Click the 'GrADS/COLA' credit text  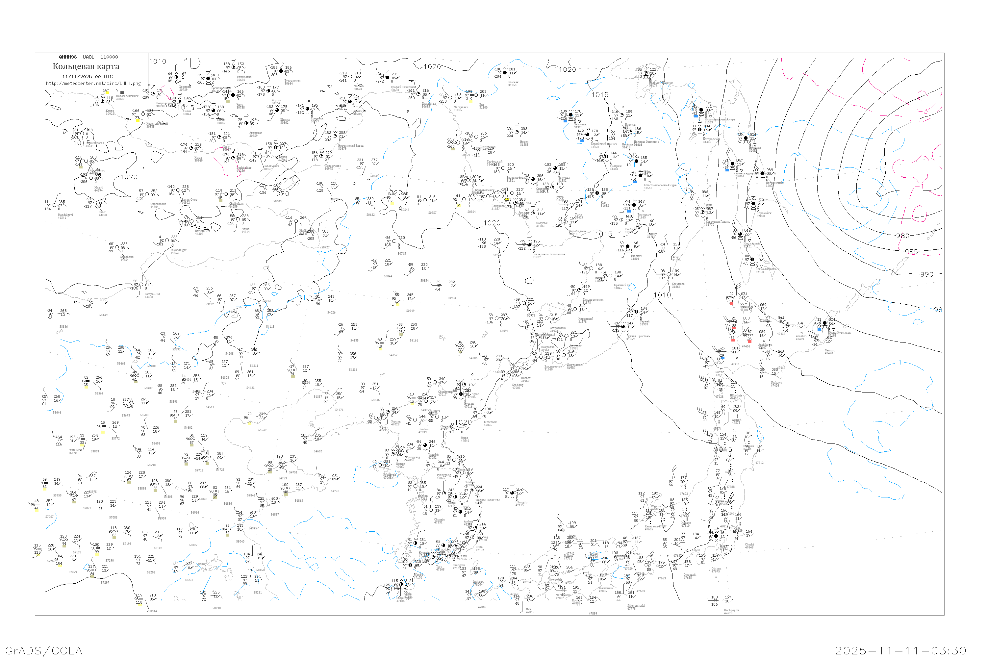click(x=44, y=650)
